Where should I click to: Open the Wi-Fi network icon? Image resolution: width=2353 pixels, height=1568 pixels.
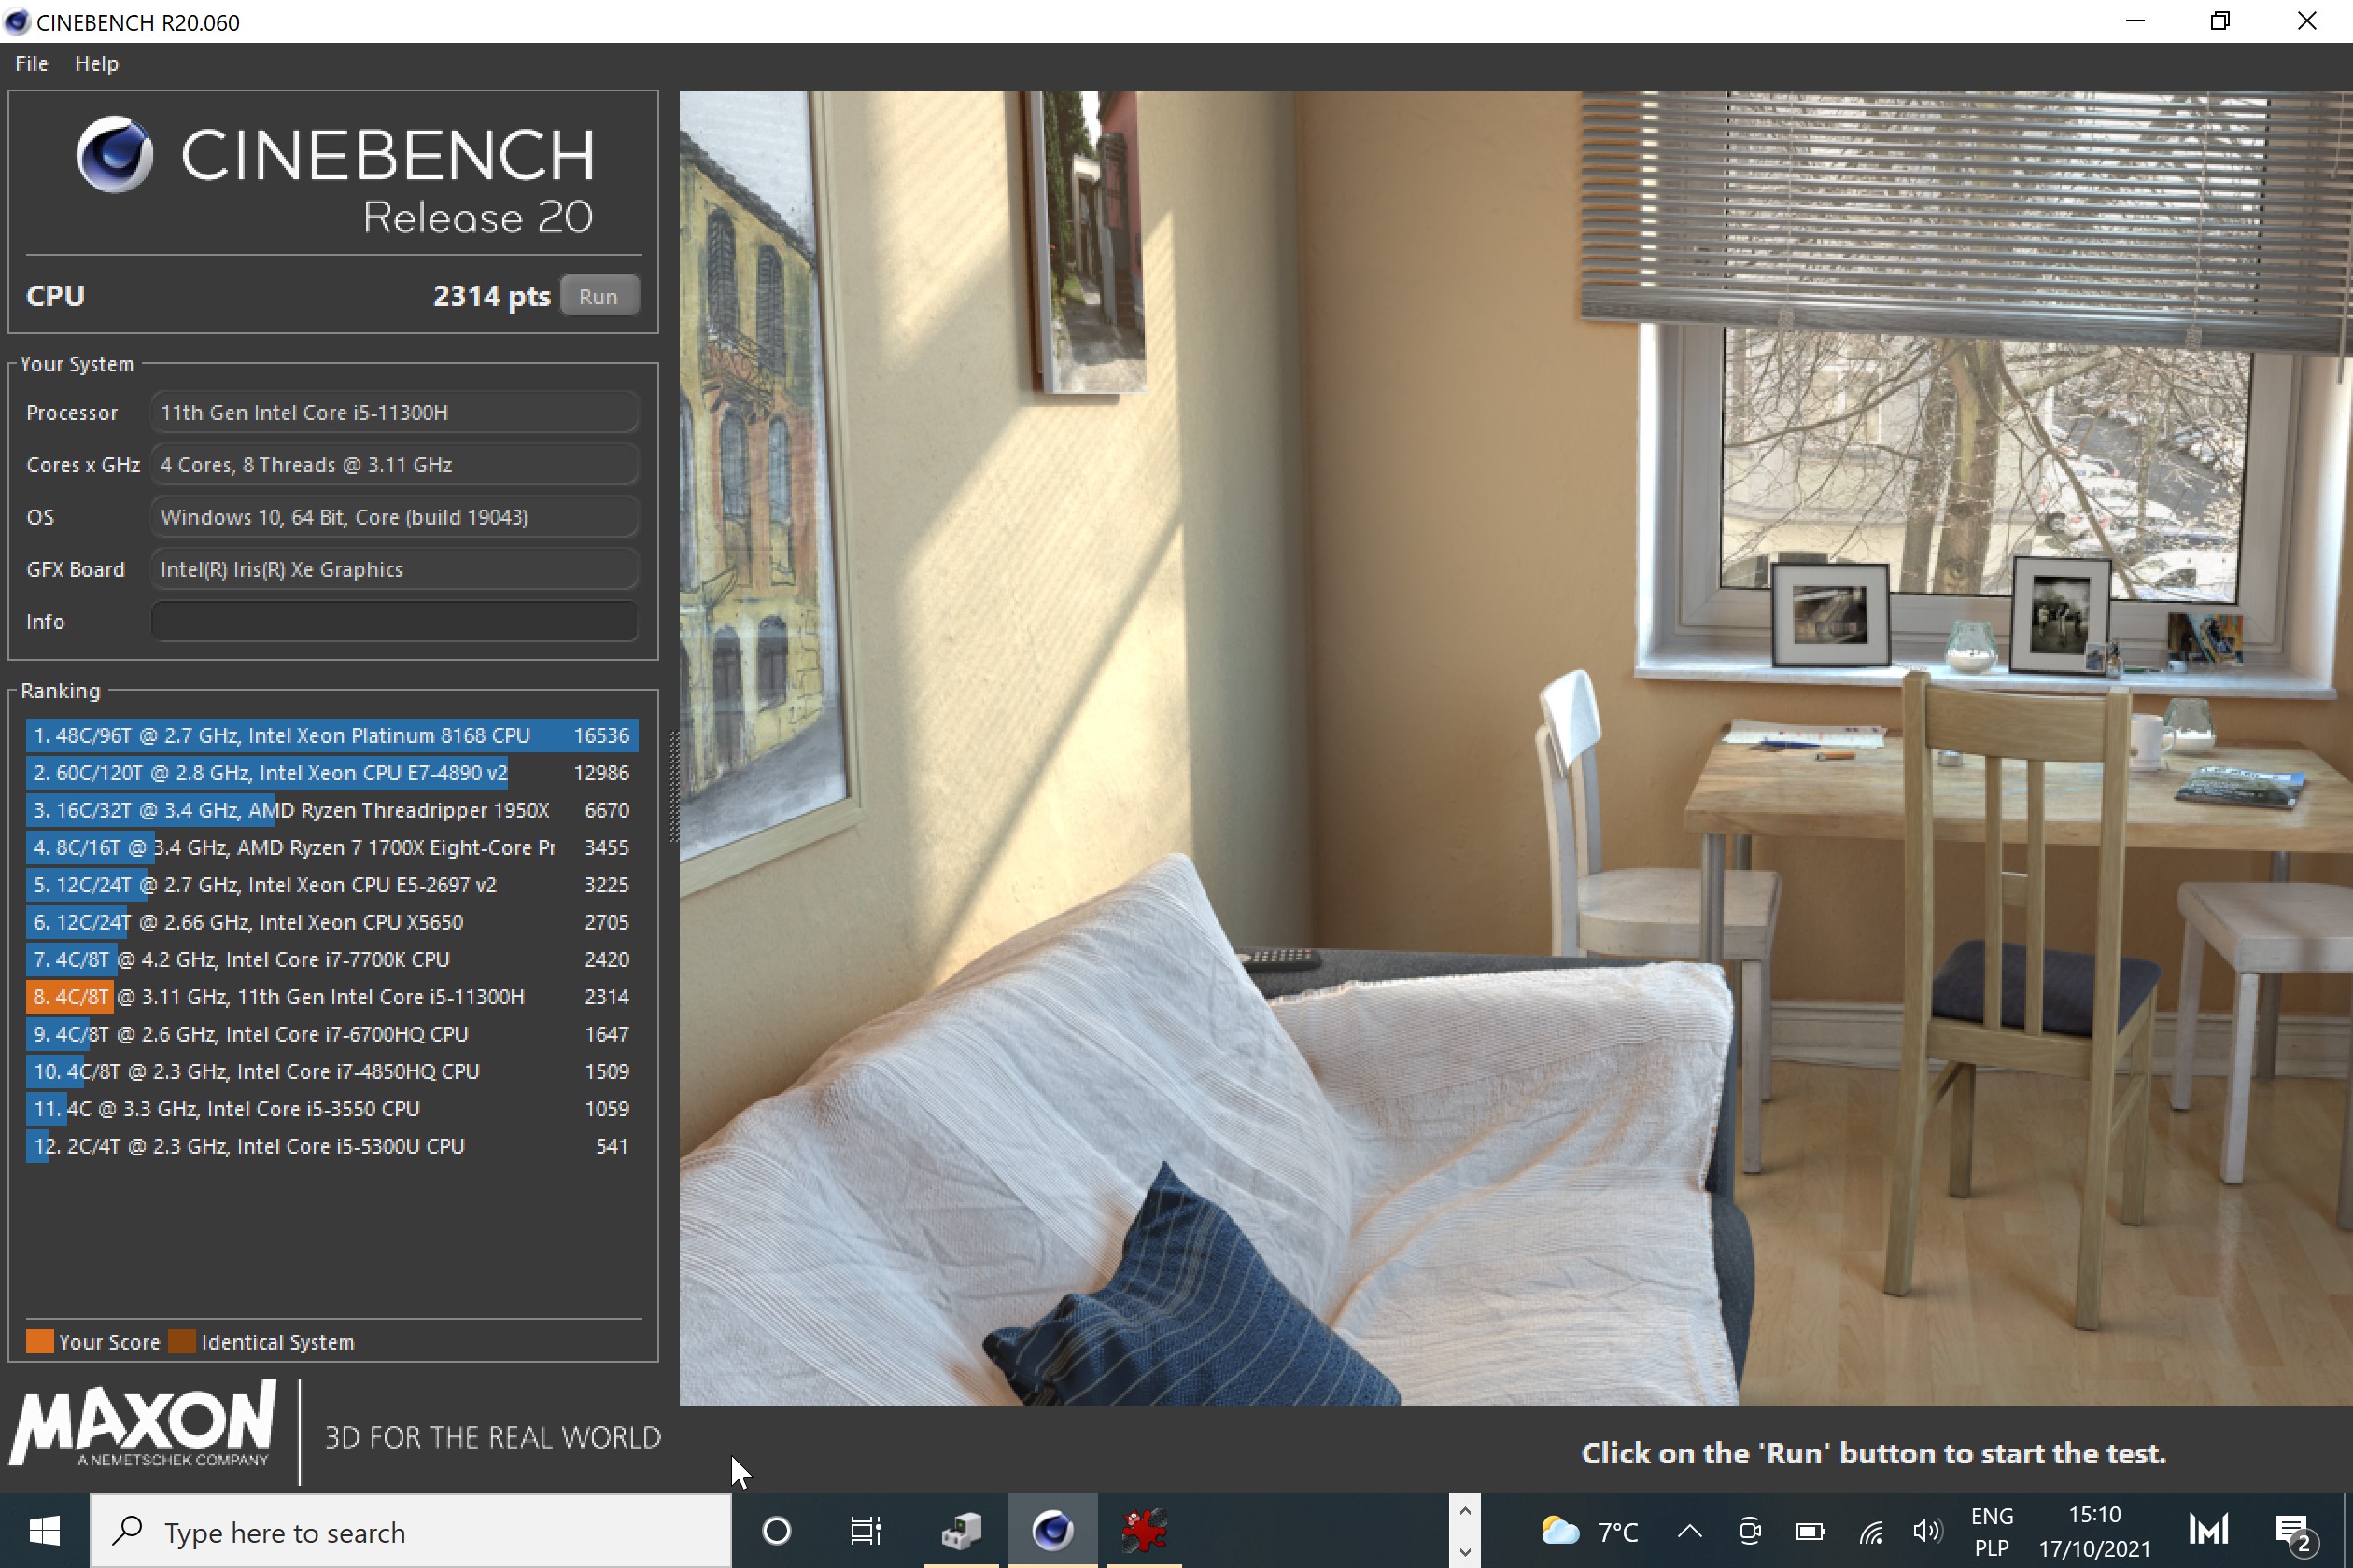click(1871, 1531)
